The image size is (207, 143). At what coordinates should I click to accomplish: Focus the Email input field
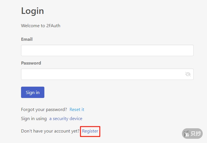107,50
